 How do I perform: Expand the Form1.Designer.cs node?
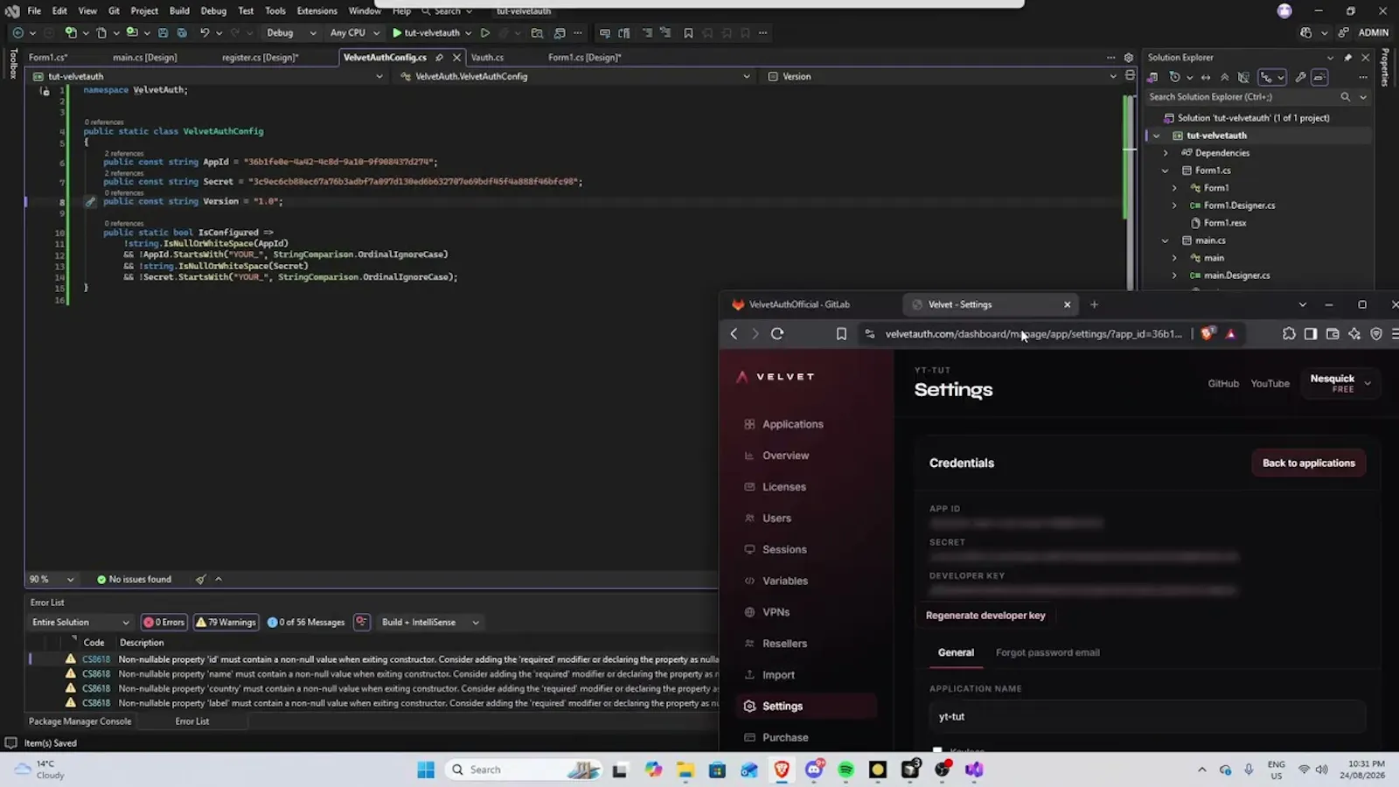[x=1175, y=205]
